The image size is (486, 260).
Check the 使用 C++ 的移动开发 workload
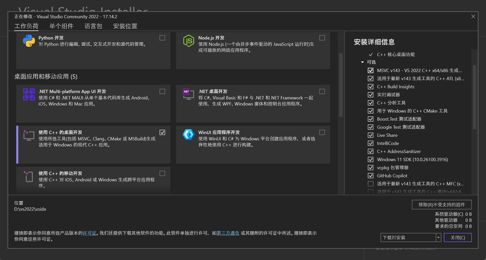[x=162, y=174]
